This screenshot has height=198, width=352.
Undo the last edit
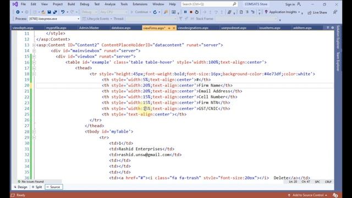pyautogui.click(x=63, y=12)
